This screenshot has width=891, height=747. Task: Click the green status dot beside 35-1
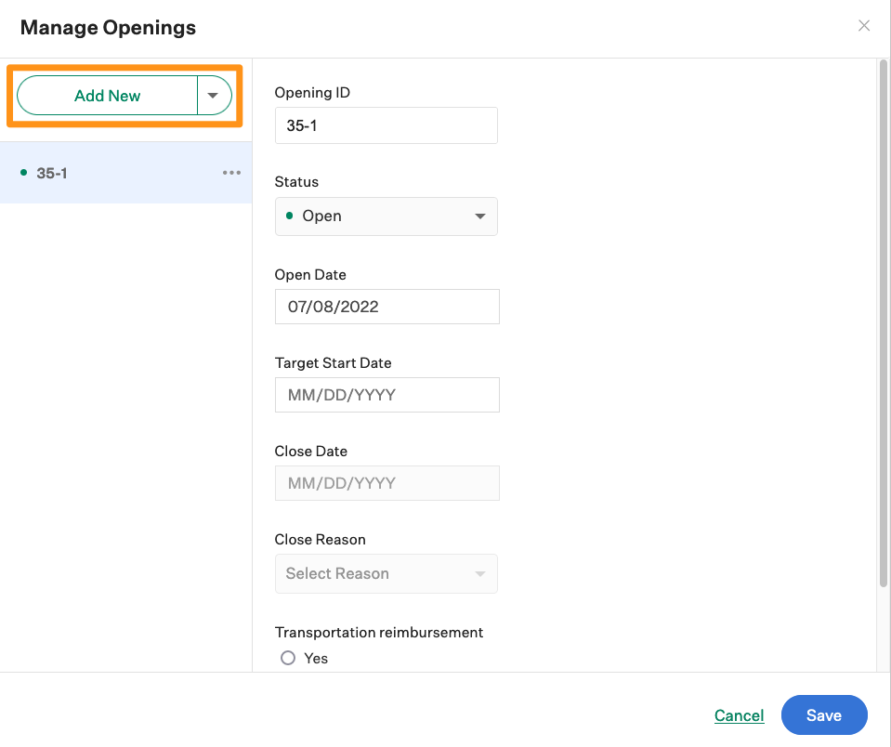[x=21, y=173]
